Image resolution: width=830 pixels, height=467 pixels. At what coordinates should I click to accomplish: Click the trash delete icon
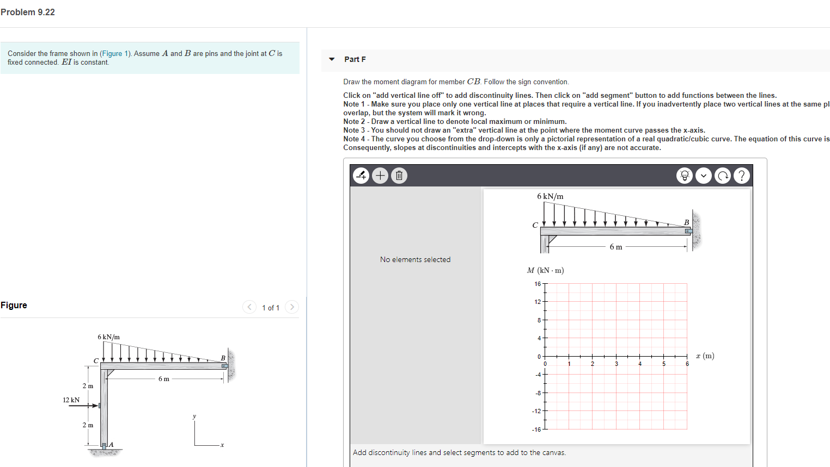[x=399, y=176]
